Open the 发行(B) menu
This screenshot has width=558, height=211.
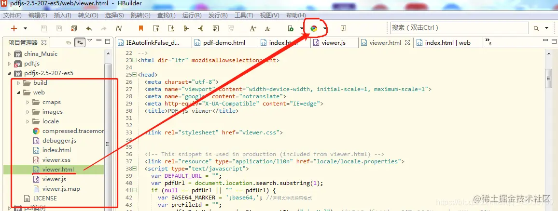coord(218,15)
